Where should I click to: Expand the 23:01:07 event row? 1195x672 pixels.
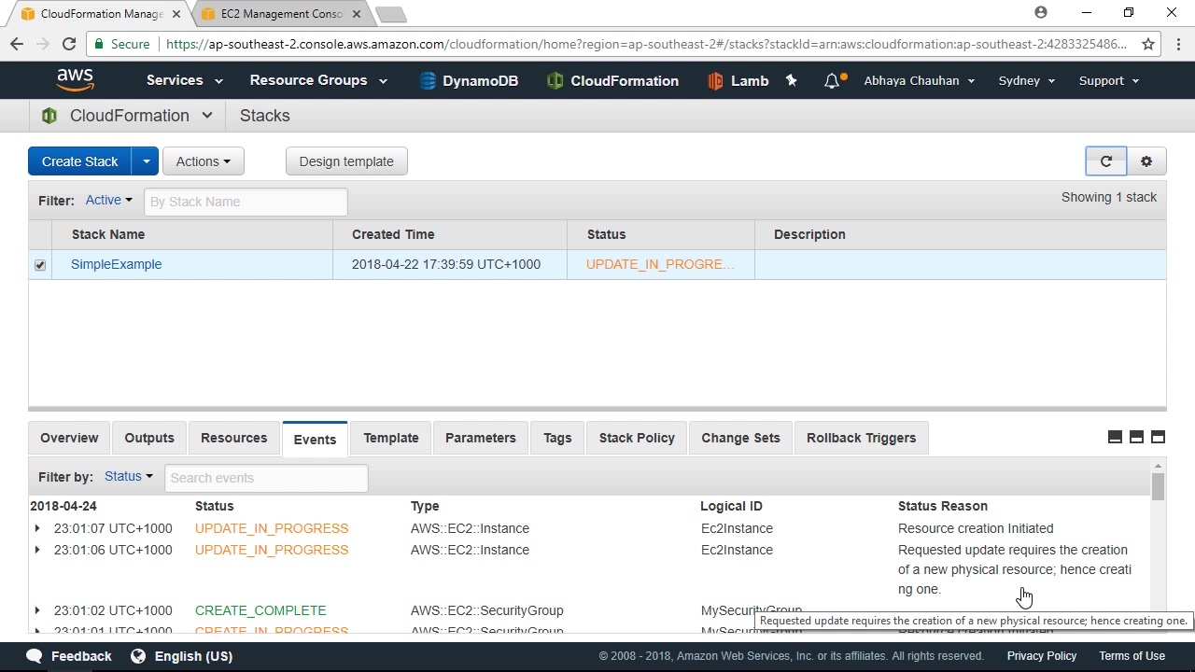(x=37, y=528)
